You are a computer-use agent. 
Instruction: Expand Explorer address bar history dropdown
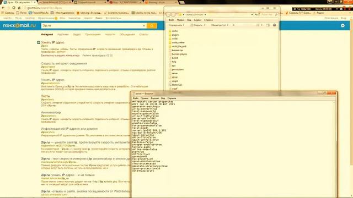pos(252,15)
